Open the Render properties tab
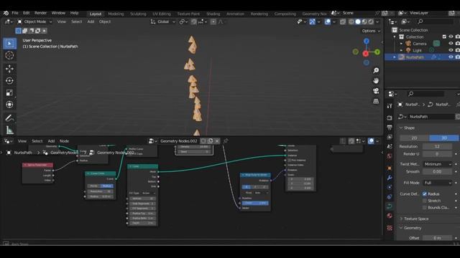Screen dimensions: 460x258 [x=390, y=118]
